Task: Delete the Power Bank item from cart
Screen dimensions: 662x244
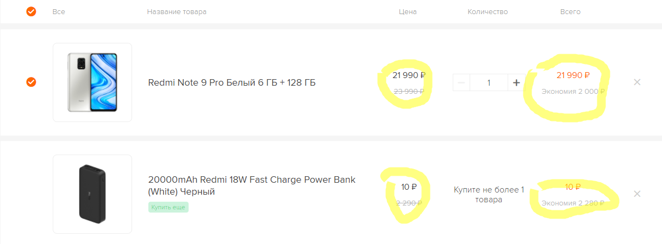Action: [x=637, y=194]
